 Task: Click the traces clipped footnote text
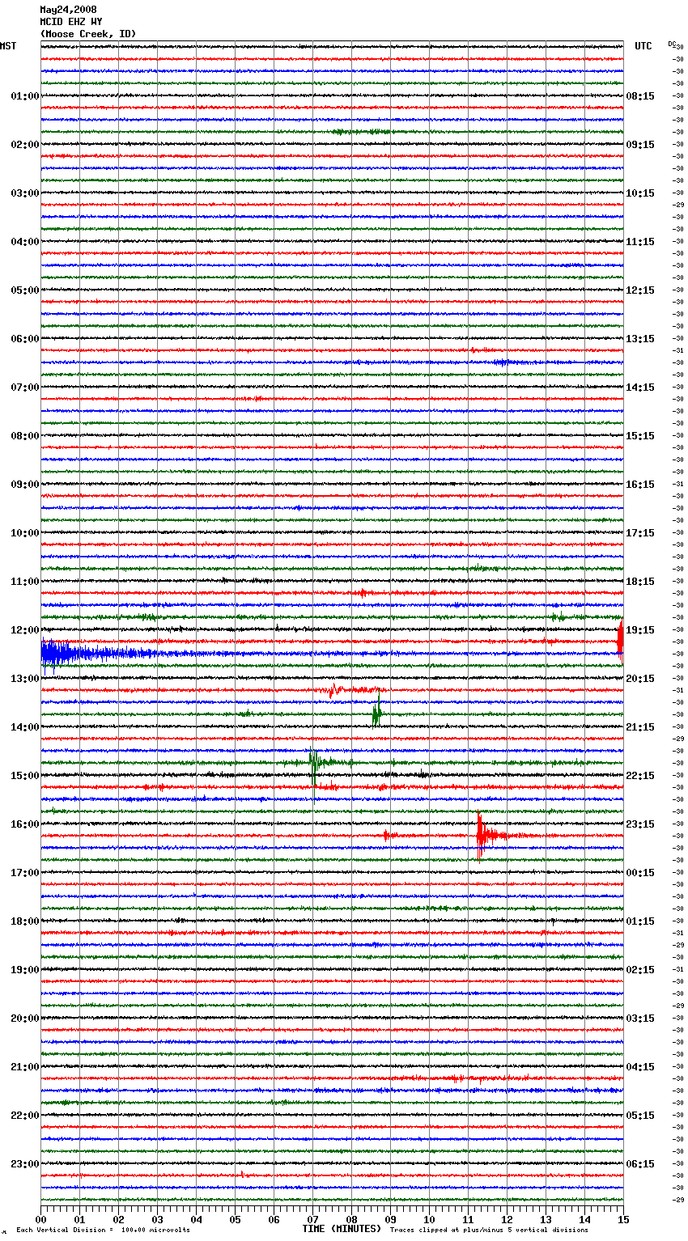pyautogui.click(x=489, y=1230)
